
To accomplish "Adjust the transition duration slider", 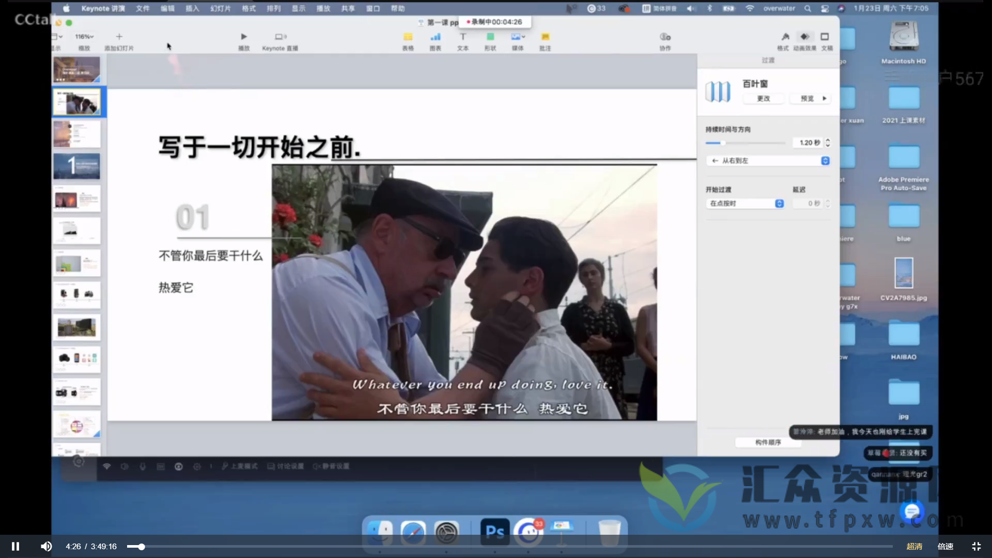I will (x=746, y=143).
